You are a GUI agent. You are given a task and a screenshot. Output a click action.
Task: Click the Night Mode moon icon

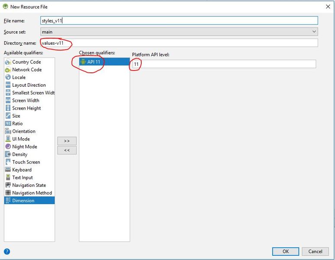click(8, 146)
